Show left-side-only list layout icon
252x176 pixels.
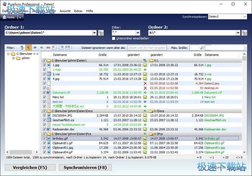tap(54, 48)
